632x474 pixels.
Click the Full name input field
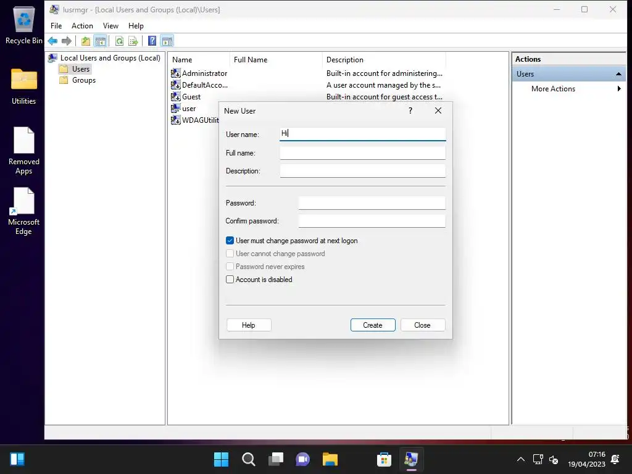coord(363,153)
